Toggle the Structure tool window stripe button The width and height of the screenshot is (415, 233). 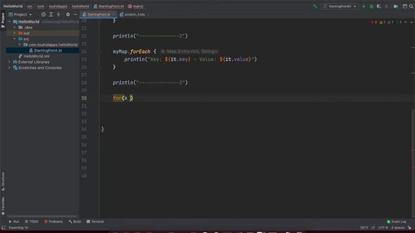[x=3, y=181]
